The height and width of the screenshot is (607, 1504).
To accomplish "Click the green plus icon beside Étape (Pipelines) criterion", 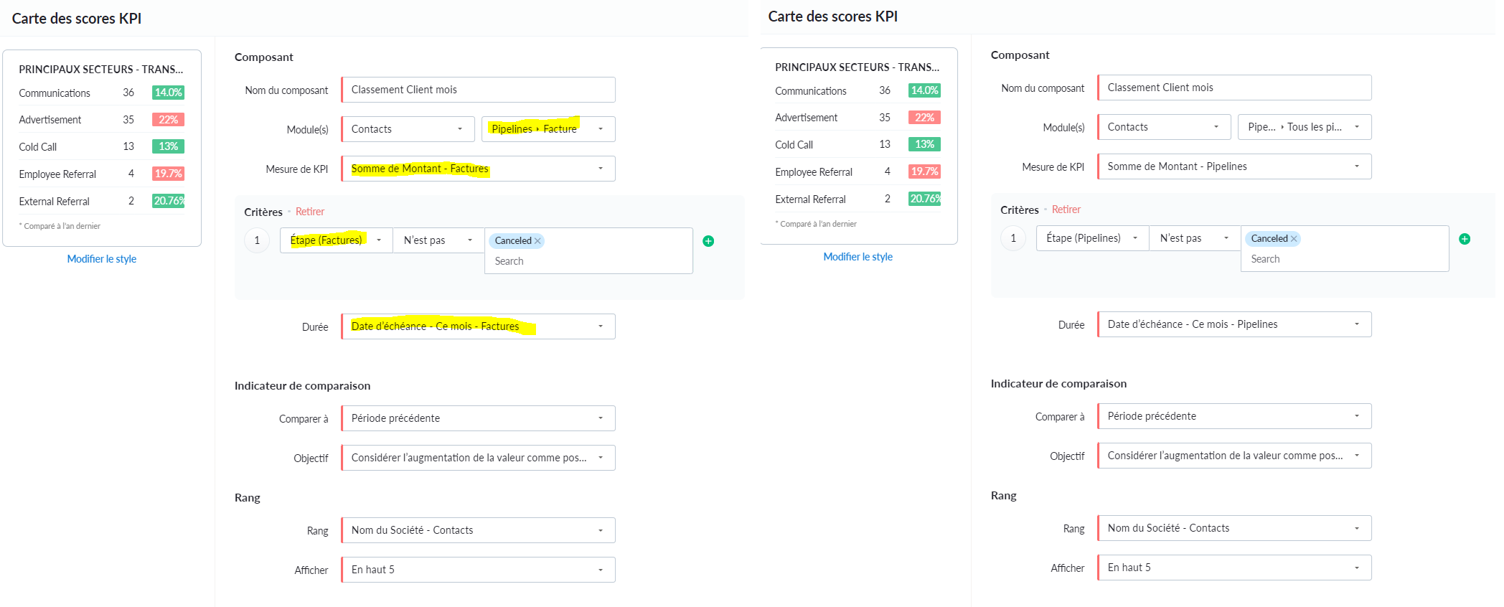I will (x=1465, y=239).
